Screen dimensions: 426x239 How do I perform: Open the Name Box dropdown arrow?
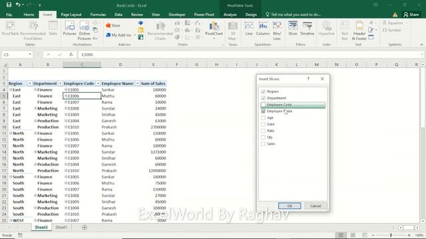30,54
